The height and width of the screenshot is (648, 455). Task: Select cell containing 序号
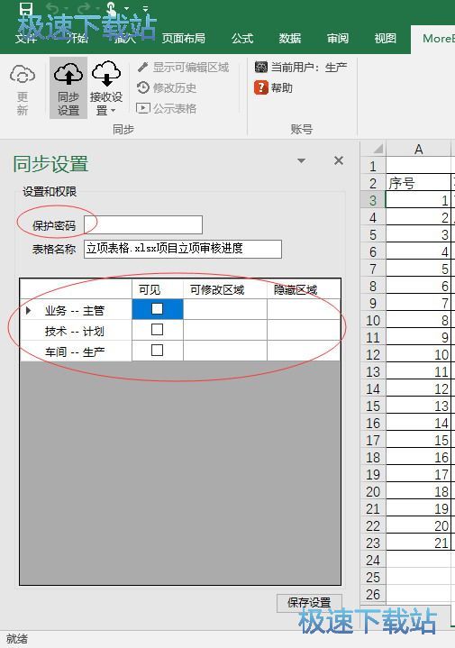[x=418, y=183]
